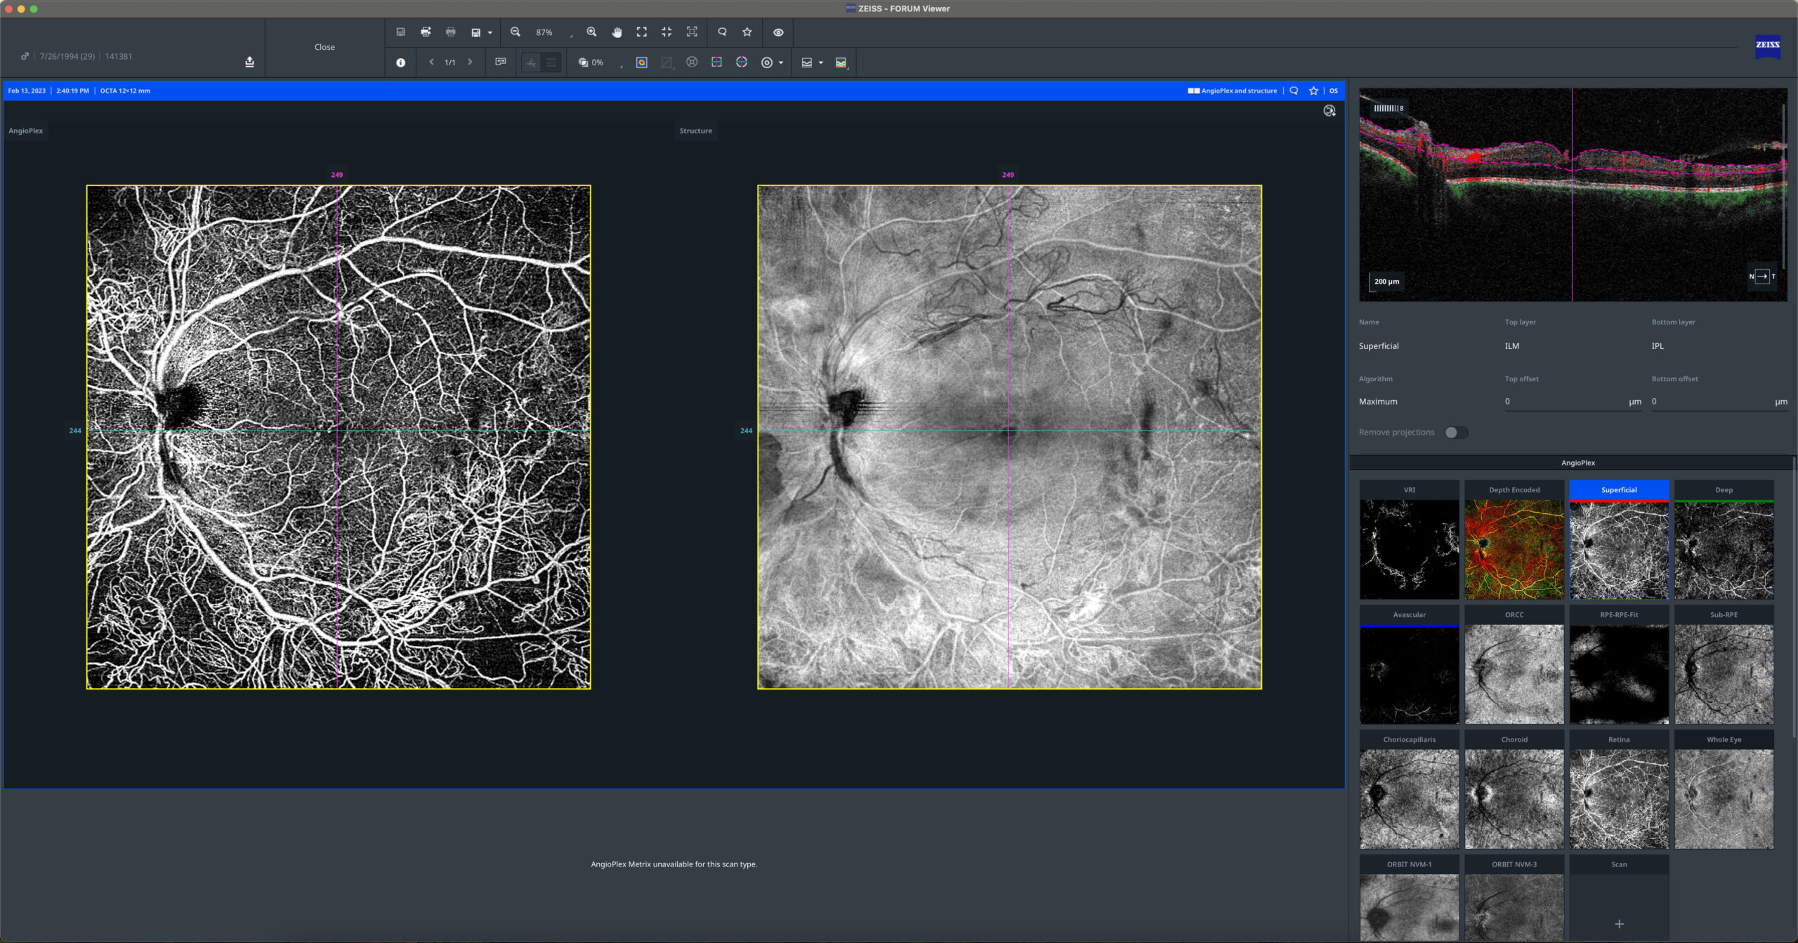Screen dimensions: 1798x943
Task: Click the Bottom offset input field
Action: pyautogui.click(x=1719, y=402)
